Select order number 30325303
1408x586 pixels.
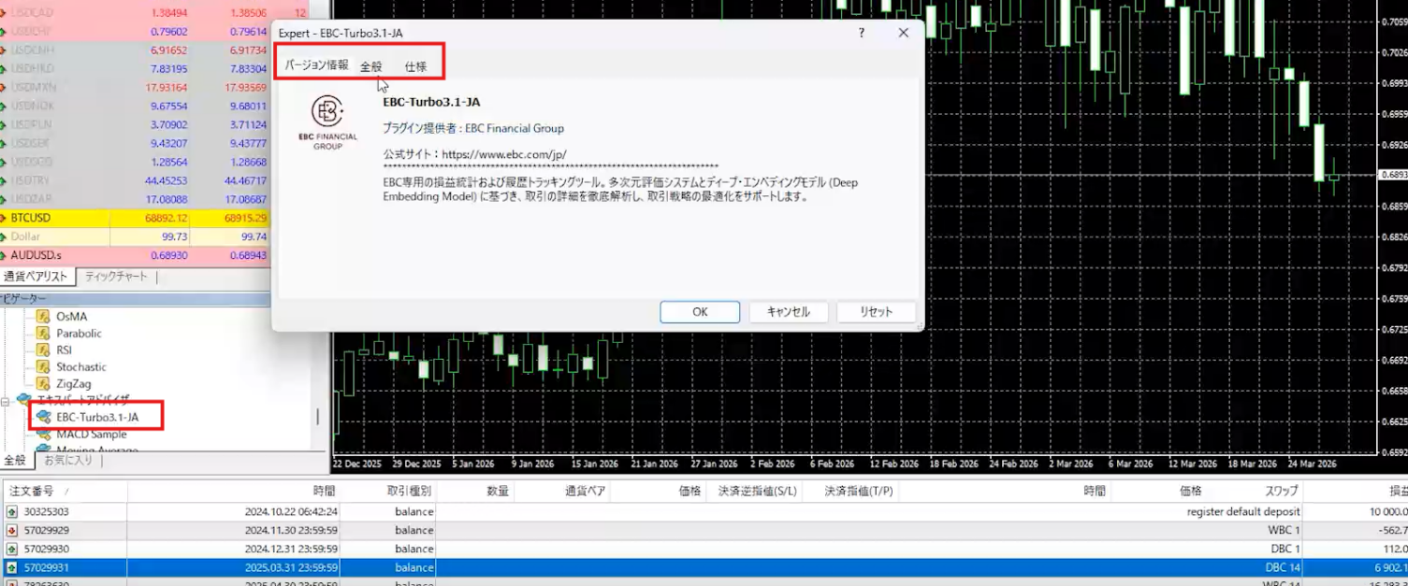coord(46,512)
